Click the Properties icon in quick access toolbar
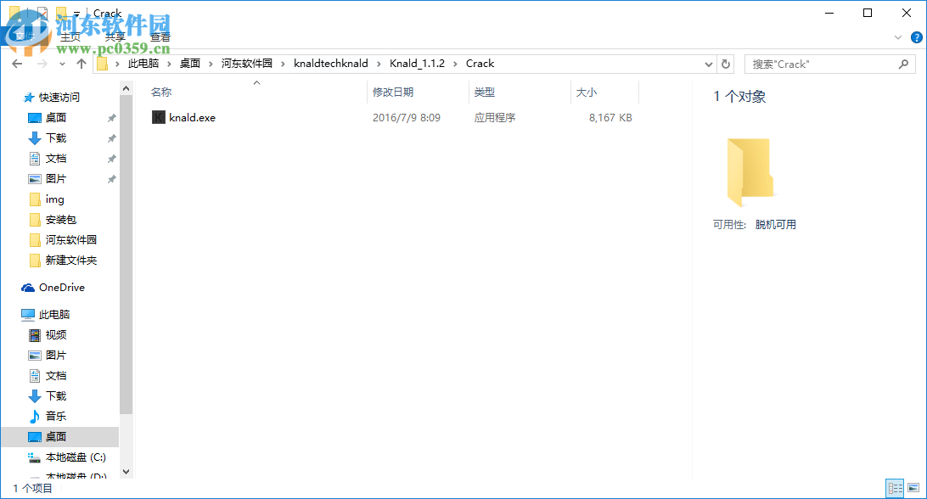Image resolution: width=927 pixels, height=499 pixels. point(42,13)
